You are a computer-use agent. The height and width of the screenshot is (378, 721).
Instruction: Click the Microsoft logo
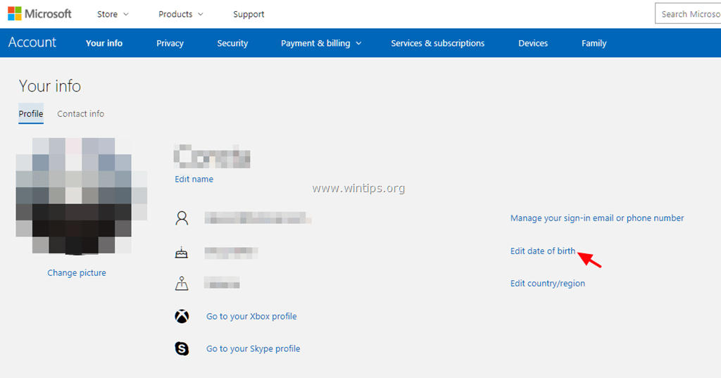(x=39, y=14)
